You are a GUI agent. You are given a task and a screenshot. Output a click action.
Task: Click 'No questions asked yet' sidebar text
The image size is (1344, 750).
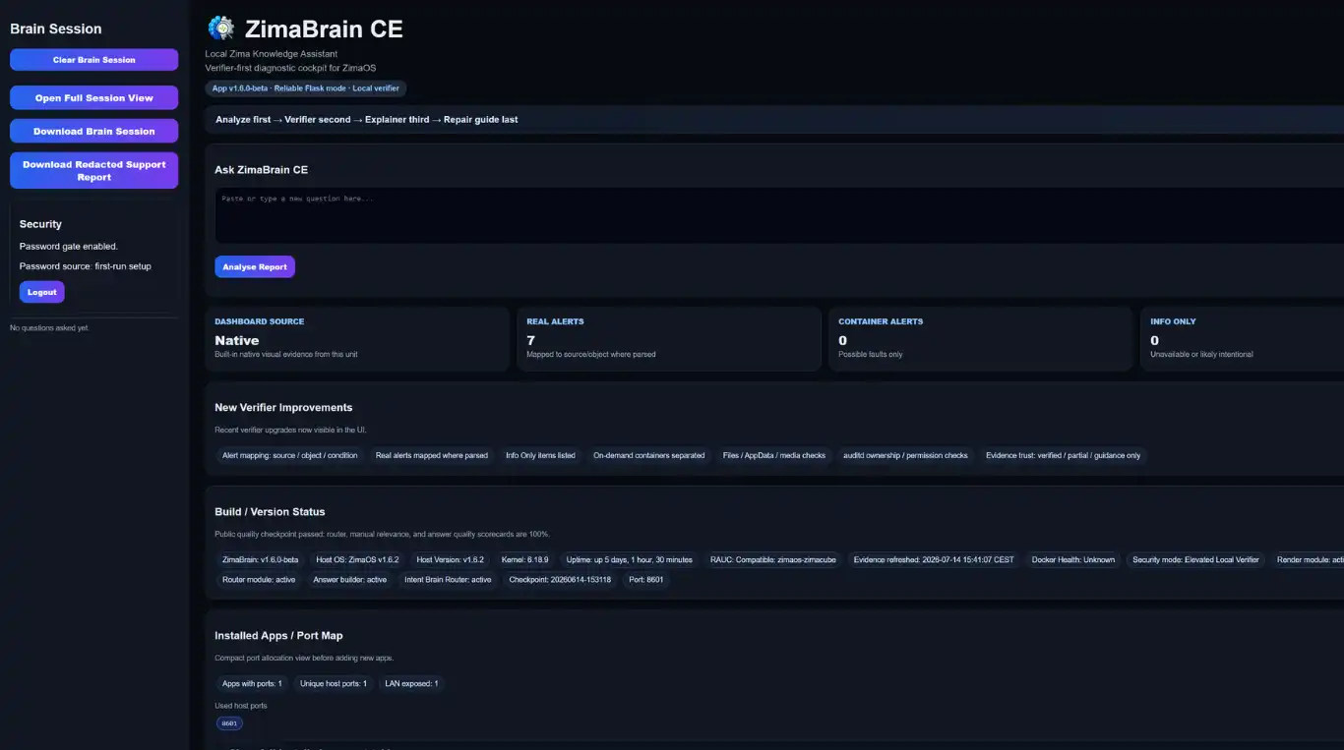(49, 328)
